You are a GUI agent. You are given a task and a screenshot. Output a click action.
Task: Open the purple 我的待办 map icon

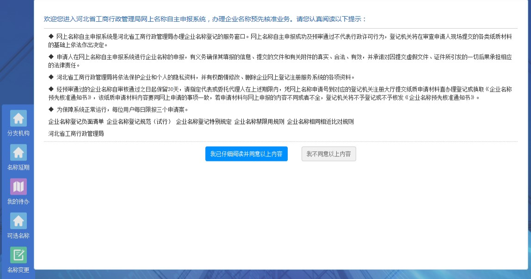click(x=19, y=186)
